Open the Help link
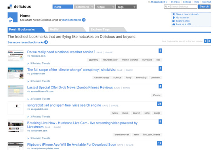Viewport: 218px width, 150px height. (x=197, y=2)
